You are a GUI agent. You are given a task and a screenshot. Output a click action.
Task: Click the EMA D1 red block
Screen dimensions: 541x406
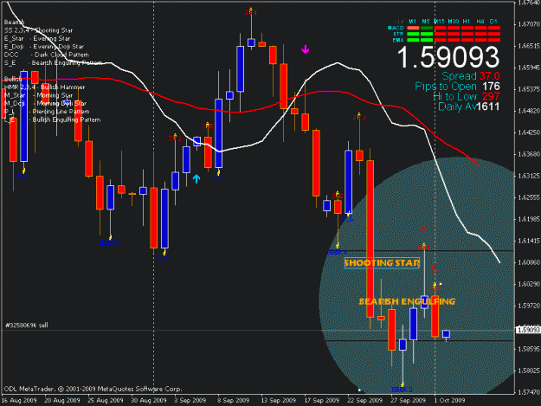tap(494, 40)
